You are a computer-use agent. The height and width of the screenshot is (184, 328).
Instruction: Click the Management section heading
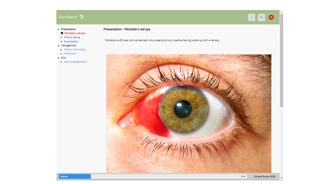69,45
